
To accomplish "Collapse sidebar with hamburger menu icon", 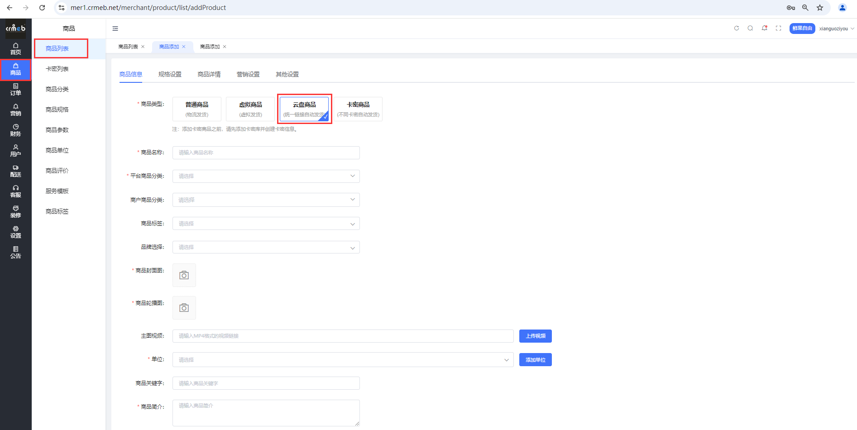I will (x=115, y=29).
